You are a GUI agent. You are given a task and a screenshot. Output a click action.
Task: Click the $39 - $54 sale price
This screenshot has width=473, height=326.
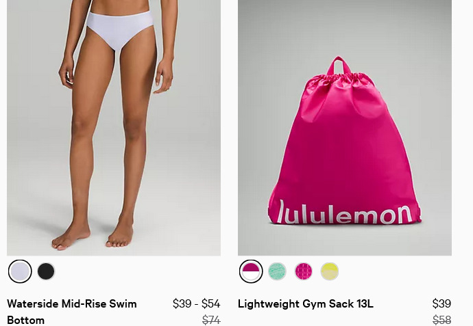tap(196, 303)
